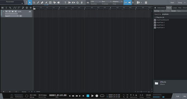Open the Song menu dropdown arrow
This screenshot has height=99, width=187.
click(x=185, y=2)
